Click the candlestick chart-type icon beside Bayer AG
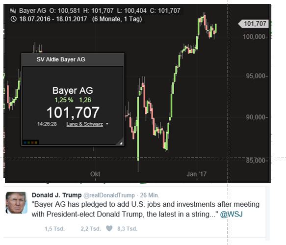The image size is (286, 245). click(x=13, y=11)
